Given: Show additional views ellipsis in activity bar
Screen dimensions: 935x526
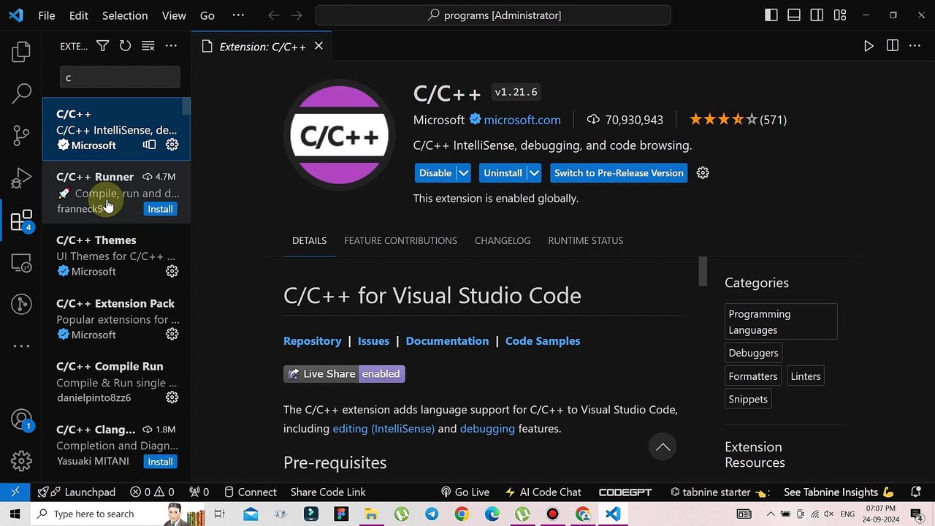Looking at the screenshot, I should tap(21, 346).
